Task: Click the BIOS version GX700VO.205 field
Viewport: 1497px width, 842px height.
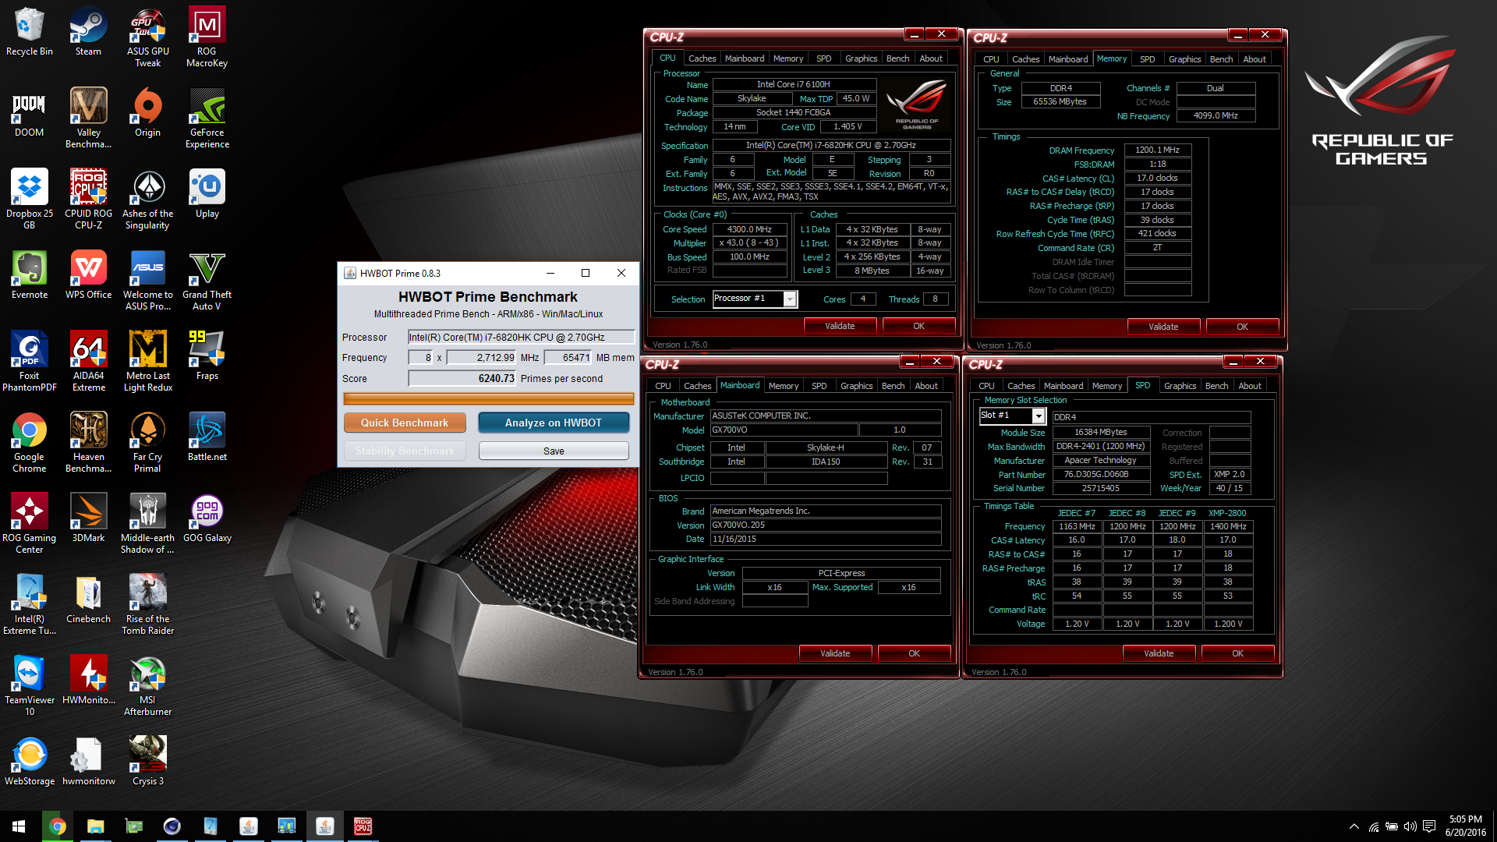Action: coord(826,525)
